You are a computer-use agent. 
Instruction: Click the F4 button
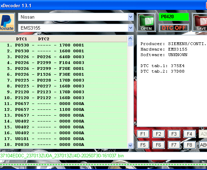click(x=189, y=134)
